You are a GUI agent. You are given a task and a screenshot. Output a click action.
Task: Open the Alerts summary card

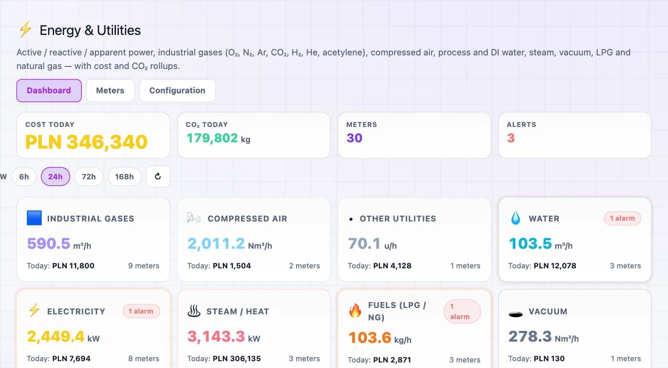click(575, 135)
